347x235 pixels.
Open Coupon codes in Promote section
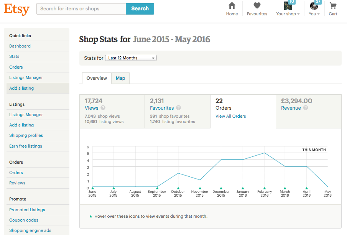24,220
